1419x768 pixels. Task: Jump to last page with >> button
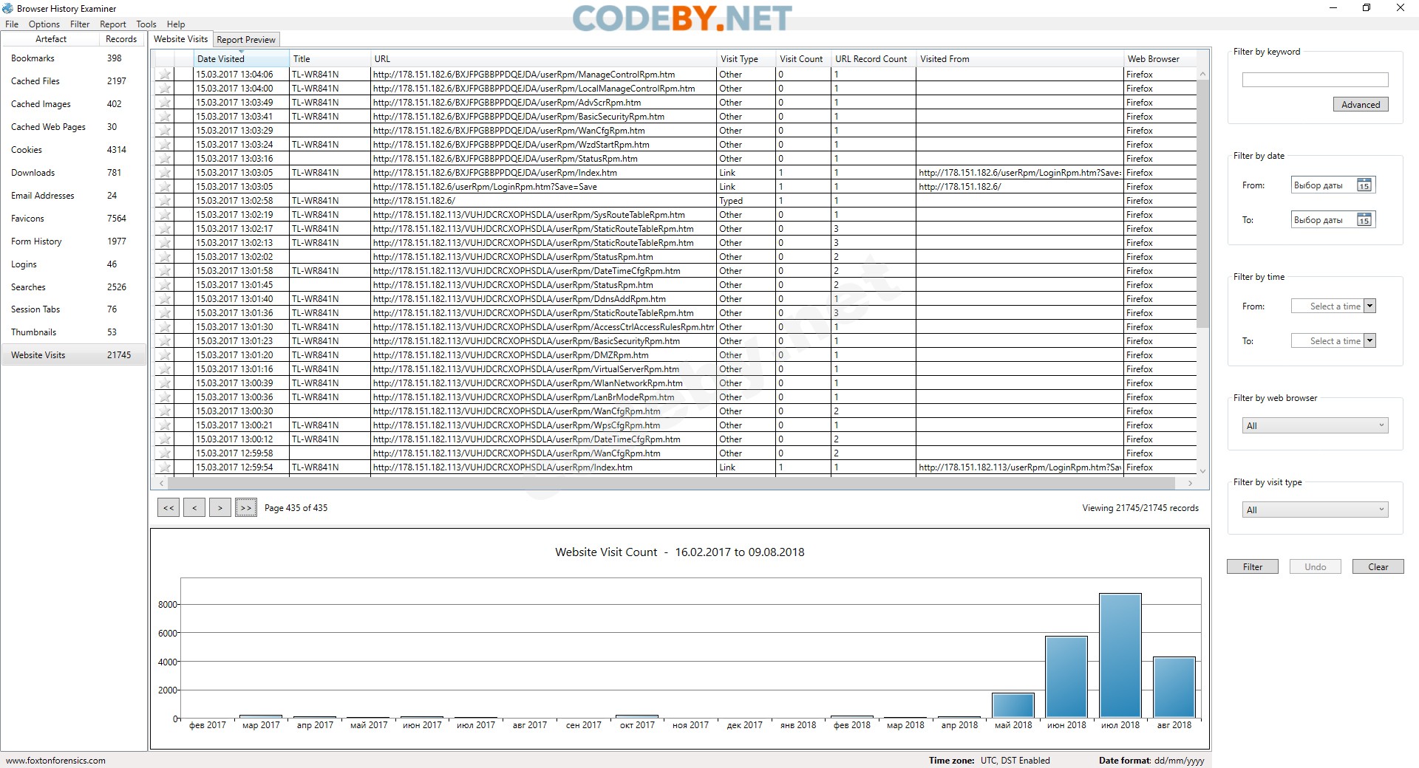point(246,508)
